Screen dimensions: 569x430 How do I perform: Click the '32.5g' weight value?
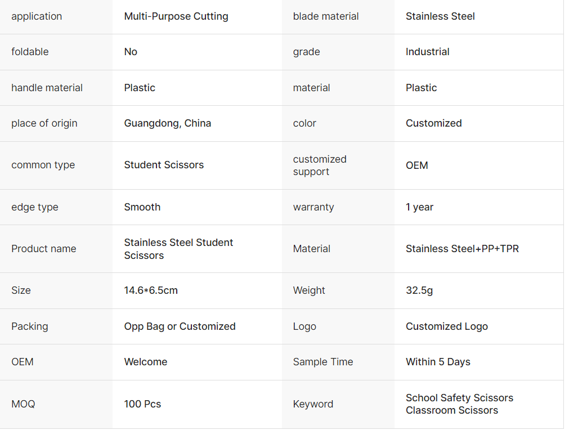pos(419,290)
